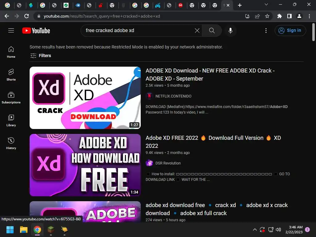This screenshot has width=316, height=237.
Task: Open video titled adobe xd download free crack xd
Action: click(x=217, y=209)
